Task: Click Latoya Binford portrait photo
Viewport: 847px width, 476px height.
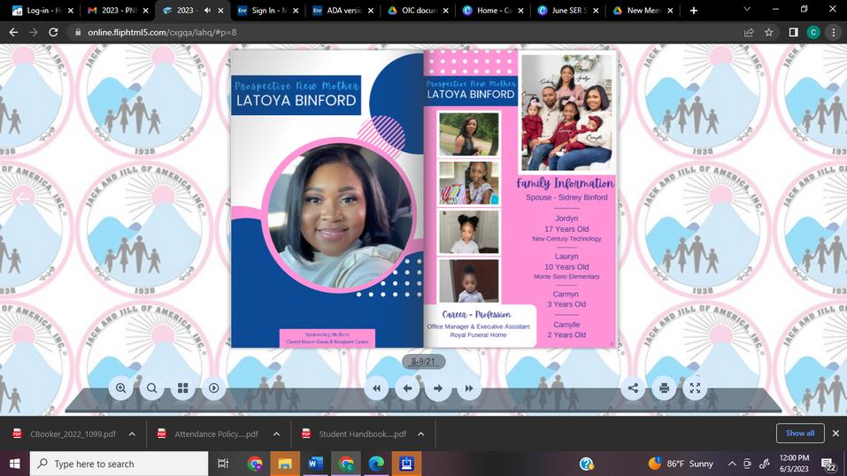Action: [339, 215]
